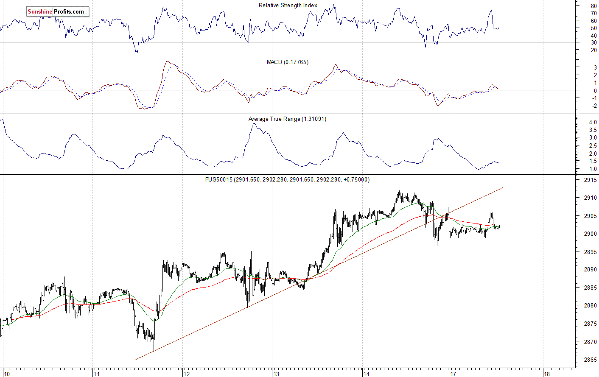Click the Average True Range (1.31091) label
This screenshot has height=377, width=599.
(288, 119)
